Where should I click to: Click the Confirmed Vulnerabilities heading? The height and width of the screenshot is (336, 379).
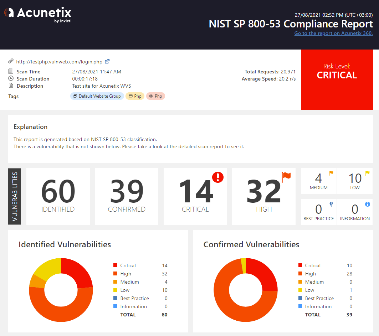pyautogui.click(x=251, y=244)
